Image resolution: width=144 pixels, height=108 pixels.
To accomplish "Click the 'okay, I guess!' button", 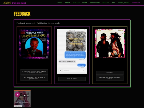I will click(x=72, y=79).
